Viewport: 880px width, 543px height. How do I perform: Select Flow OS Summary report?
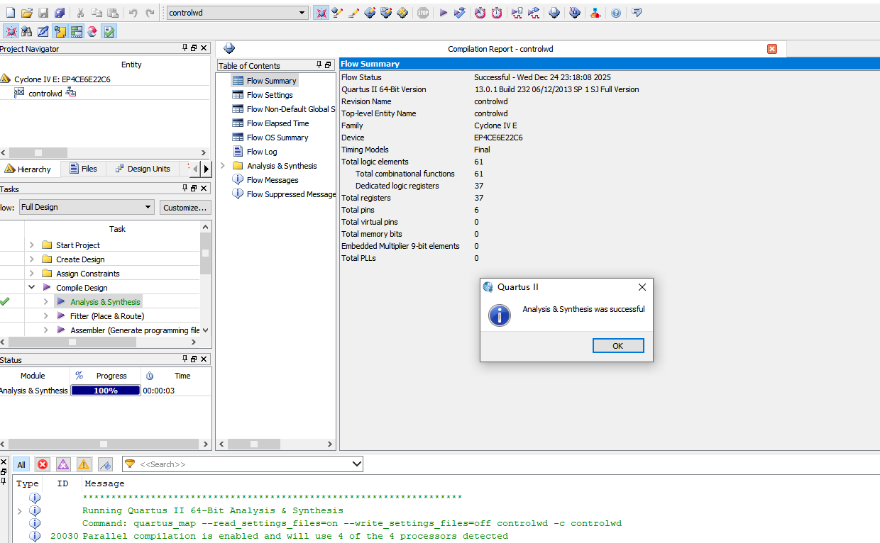coord(277,138)
